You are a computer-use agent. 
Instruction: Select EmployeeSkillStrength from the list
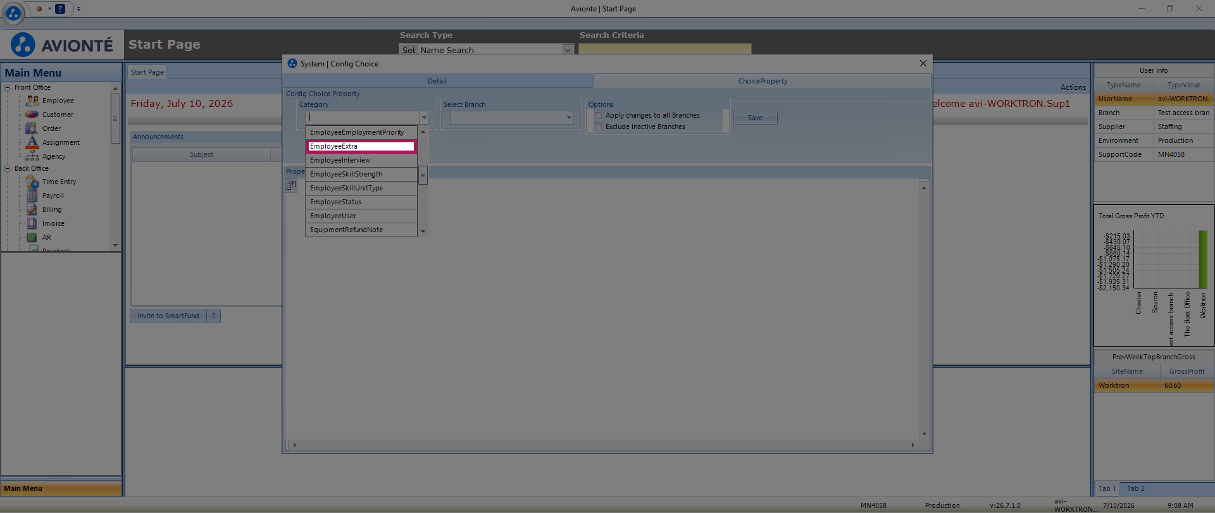tap(361, 174)
